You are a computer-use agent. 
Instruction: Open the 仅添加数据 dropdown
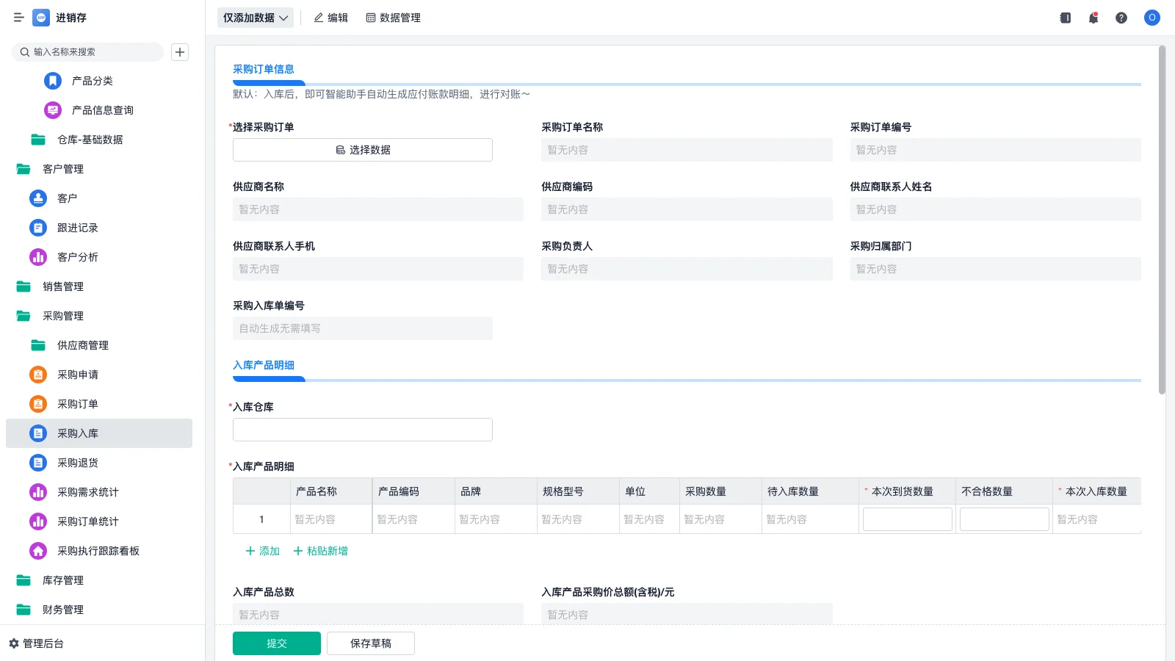pos(255,18)
